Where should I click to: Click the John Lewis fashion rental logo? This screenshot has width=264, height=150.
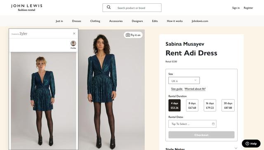click(26, 7)
